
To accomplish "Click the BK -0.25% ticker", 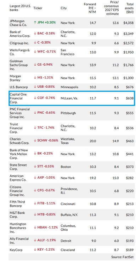I will tap(43, 153).
